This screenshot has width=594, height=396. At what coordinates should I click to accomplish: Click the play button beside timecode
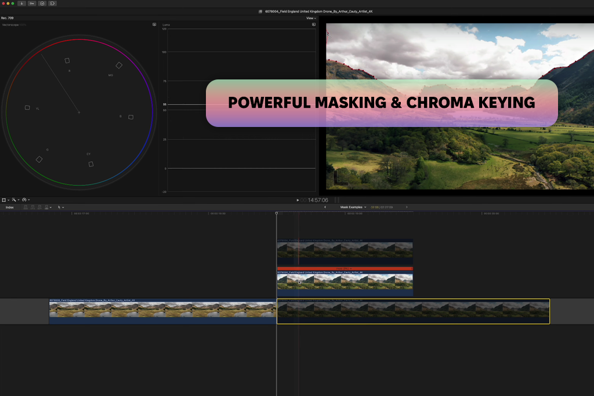click(298, 200)
